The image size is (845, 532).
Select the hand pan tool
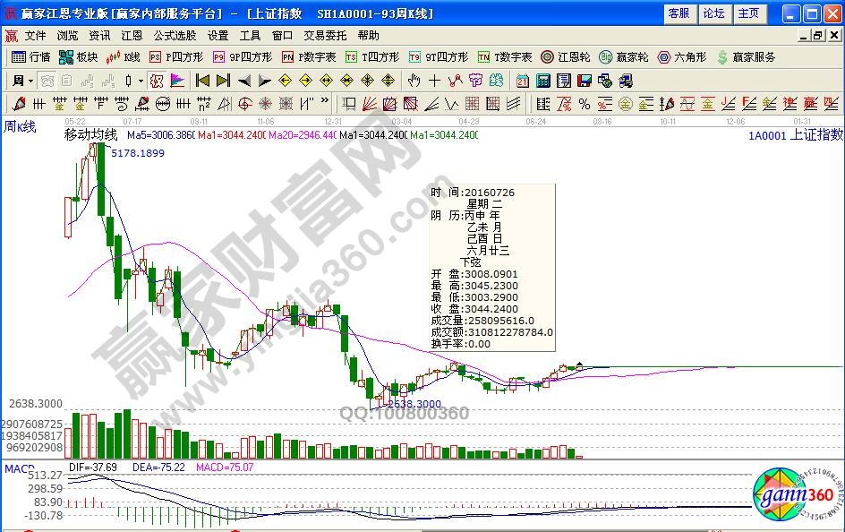(414, 81)
